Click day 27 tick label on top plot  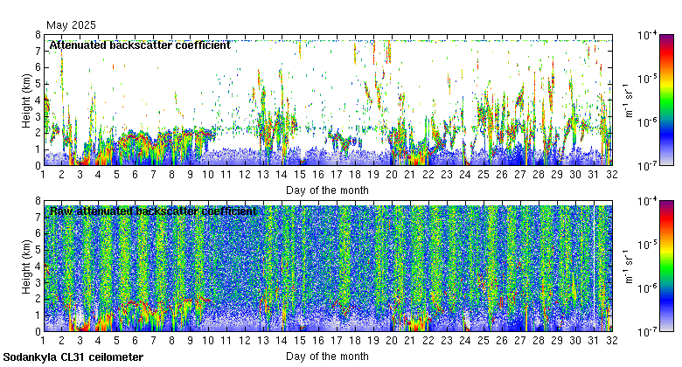click(520, 175)
